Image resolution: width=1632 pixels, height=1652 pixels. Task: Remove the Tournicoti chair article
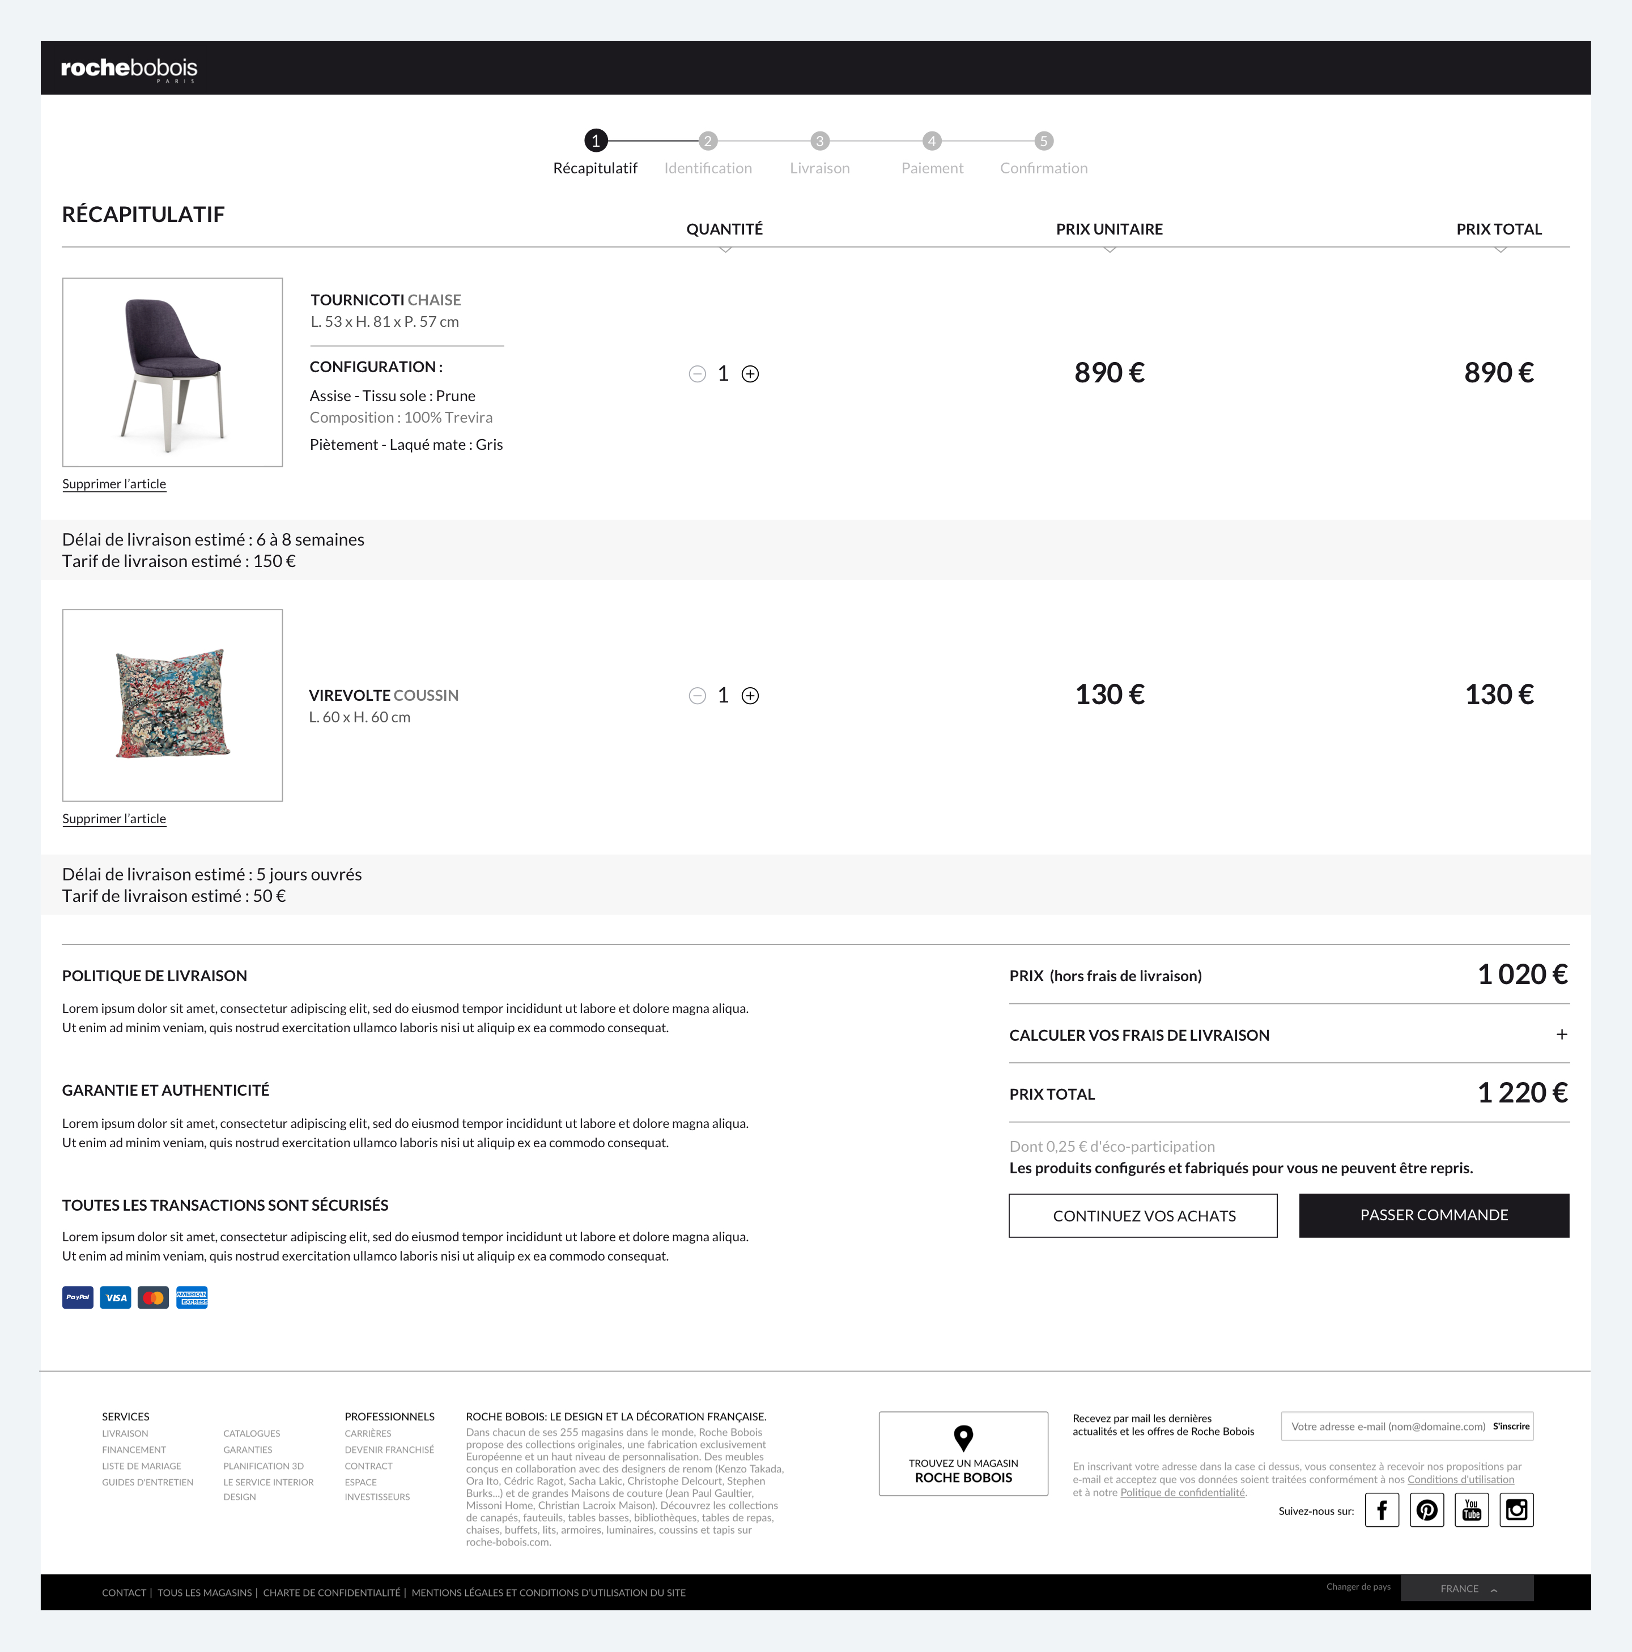coord(114,484)
